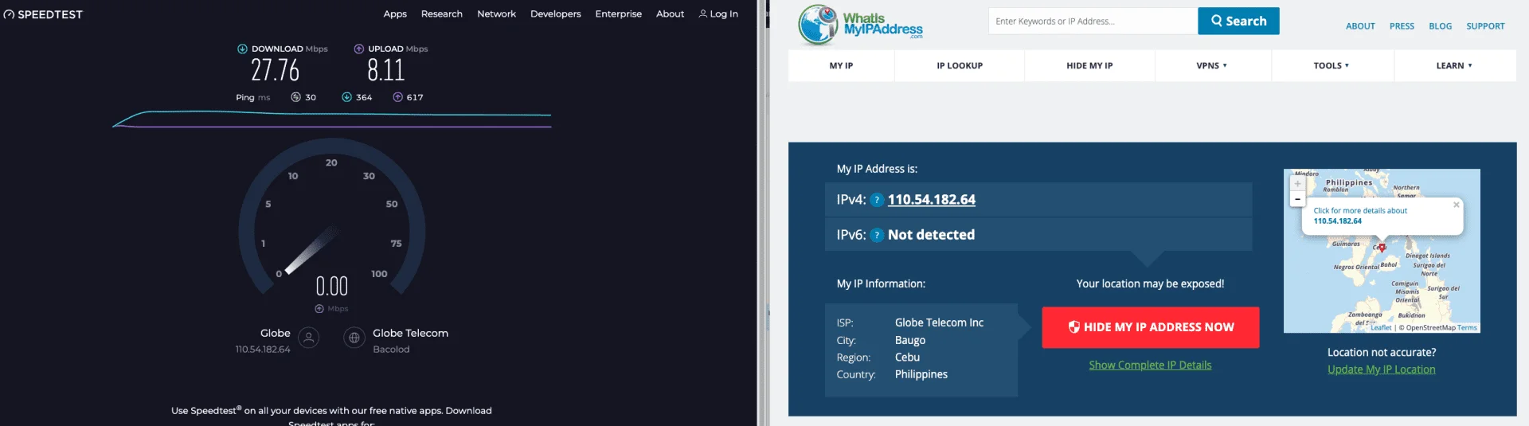
Task: Click the WhatIsMyIPAddress globe logo
Action: pos(819,24)
